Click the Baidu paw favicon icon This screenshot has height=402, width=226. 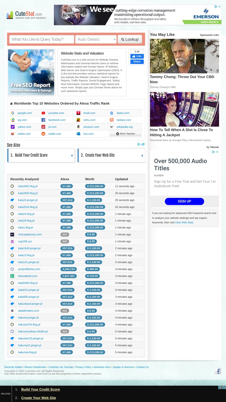point(111,113)
